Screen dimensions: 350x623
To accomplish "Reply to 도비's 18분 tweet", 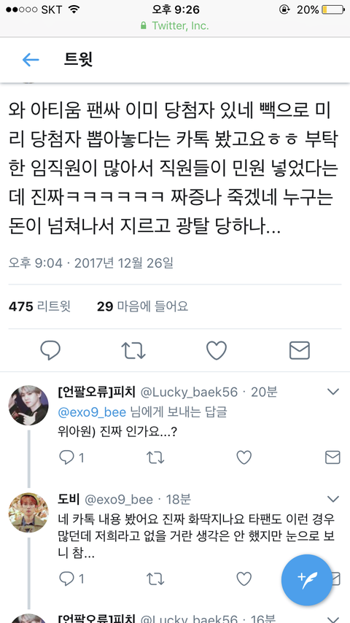I will point(66,579).
